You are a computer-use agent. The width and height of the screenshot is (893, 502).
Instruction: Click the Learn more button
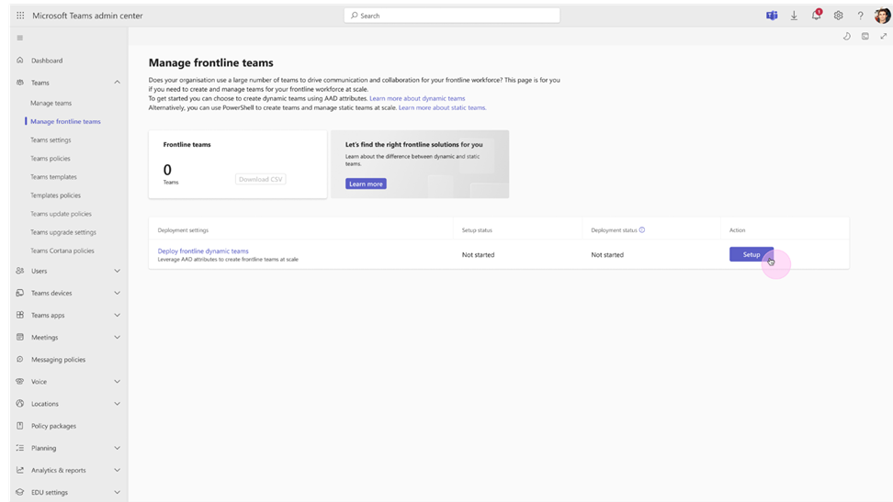click(366, 184)
